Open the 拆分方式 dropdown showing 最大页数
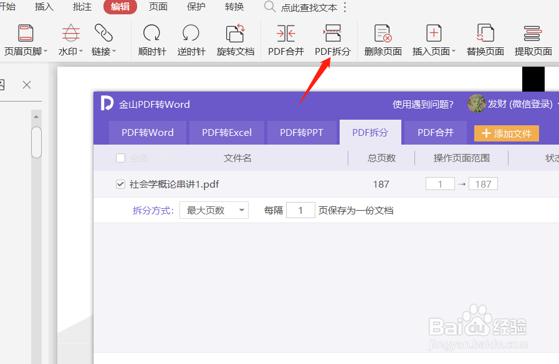Image resolution: width=559 pixels, height=364 pixels. click(x=214, y=210)
